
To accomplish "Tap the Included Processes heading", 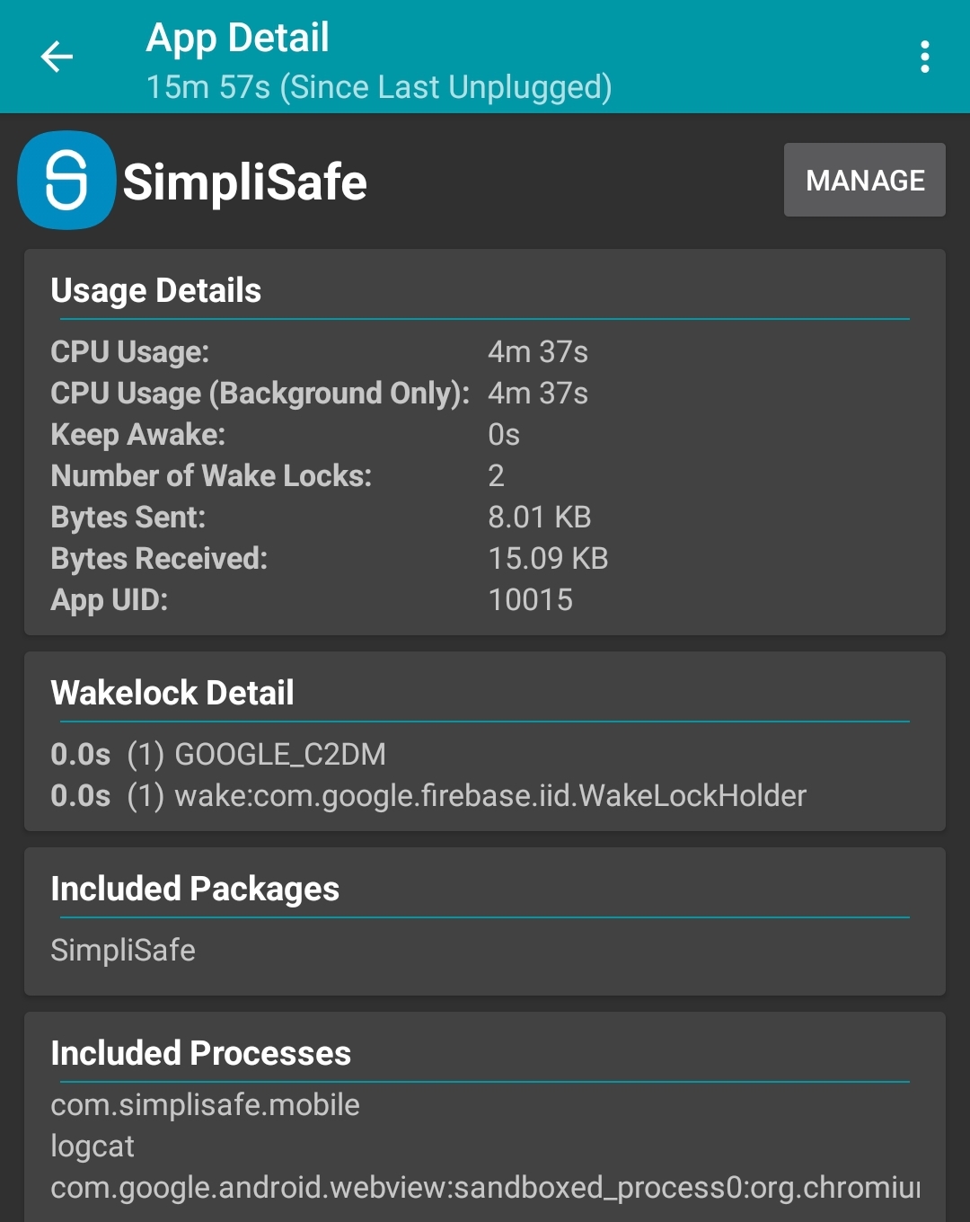I will (200, 1053).
